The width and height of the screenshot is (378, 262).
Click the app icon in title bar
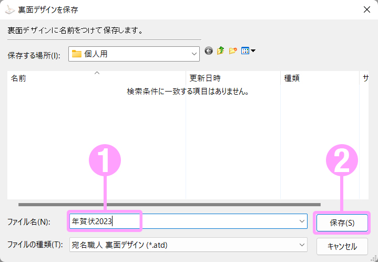(x=9, y=9)
